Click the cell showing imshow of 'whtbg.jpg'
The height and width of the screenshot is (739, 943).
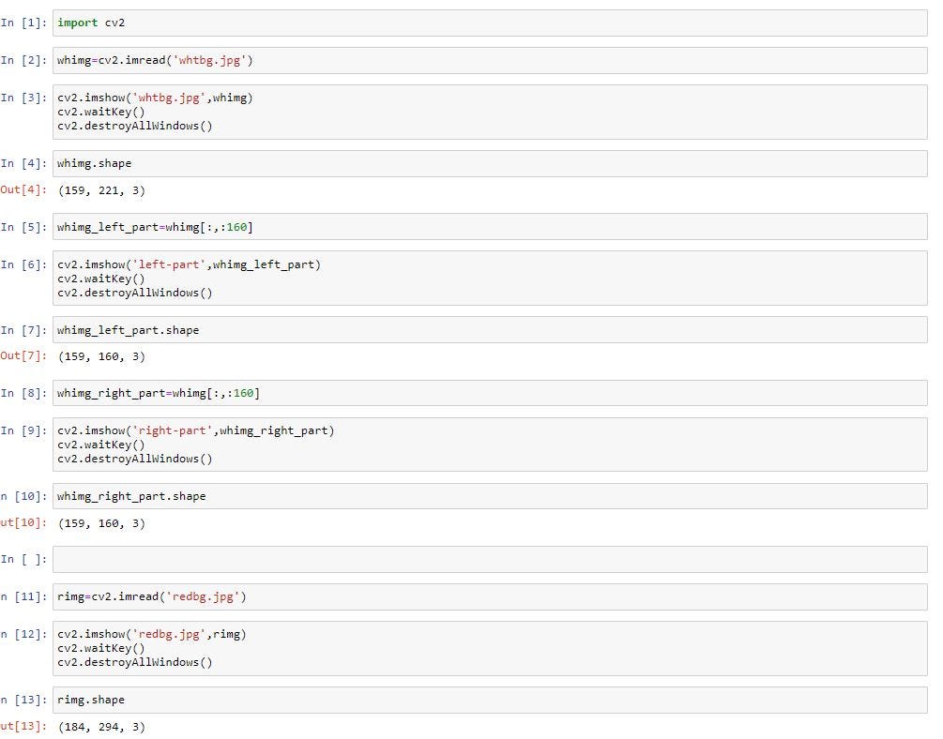click(x=490, y=112)
